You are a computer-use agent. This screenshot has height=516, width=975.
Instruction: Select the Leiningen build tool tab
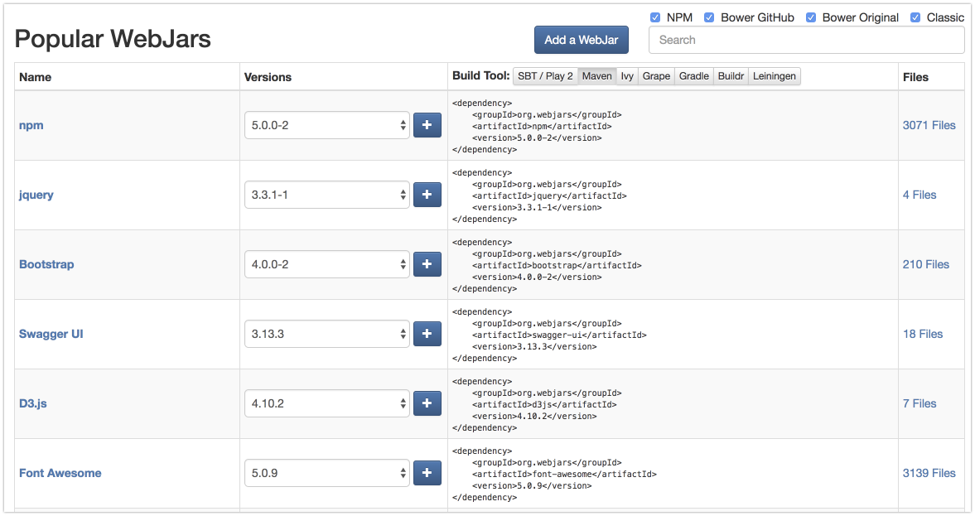(775, 76)
